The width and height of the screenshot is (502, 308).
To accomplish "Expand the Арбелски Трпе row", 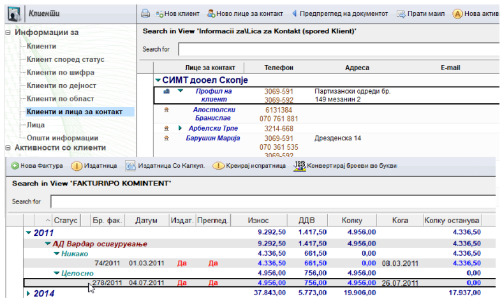I will (180, 128).
